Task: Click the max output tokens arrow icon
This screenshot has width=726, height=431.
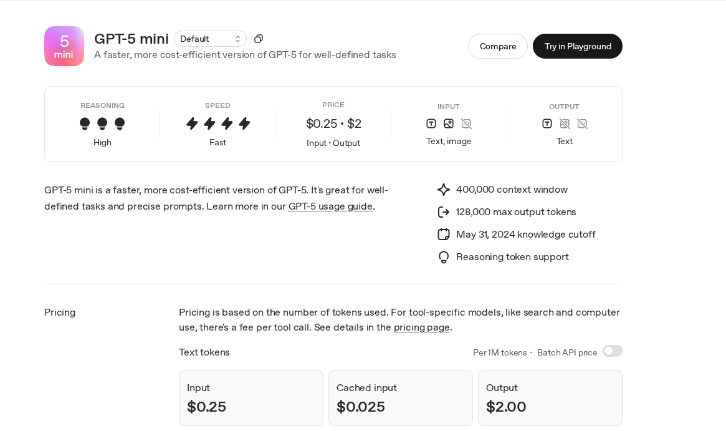Action: pyautogui.click(x=444, y=212)
